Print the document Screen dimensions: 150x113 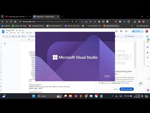[x=13, y=36]
